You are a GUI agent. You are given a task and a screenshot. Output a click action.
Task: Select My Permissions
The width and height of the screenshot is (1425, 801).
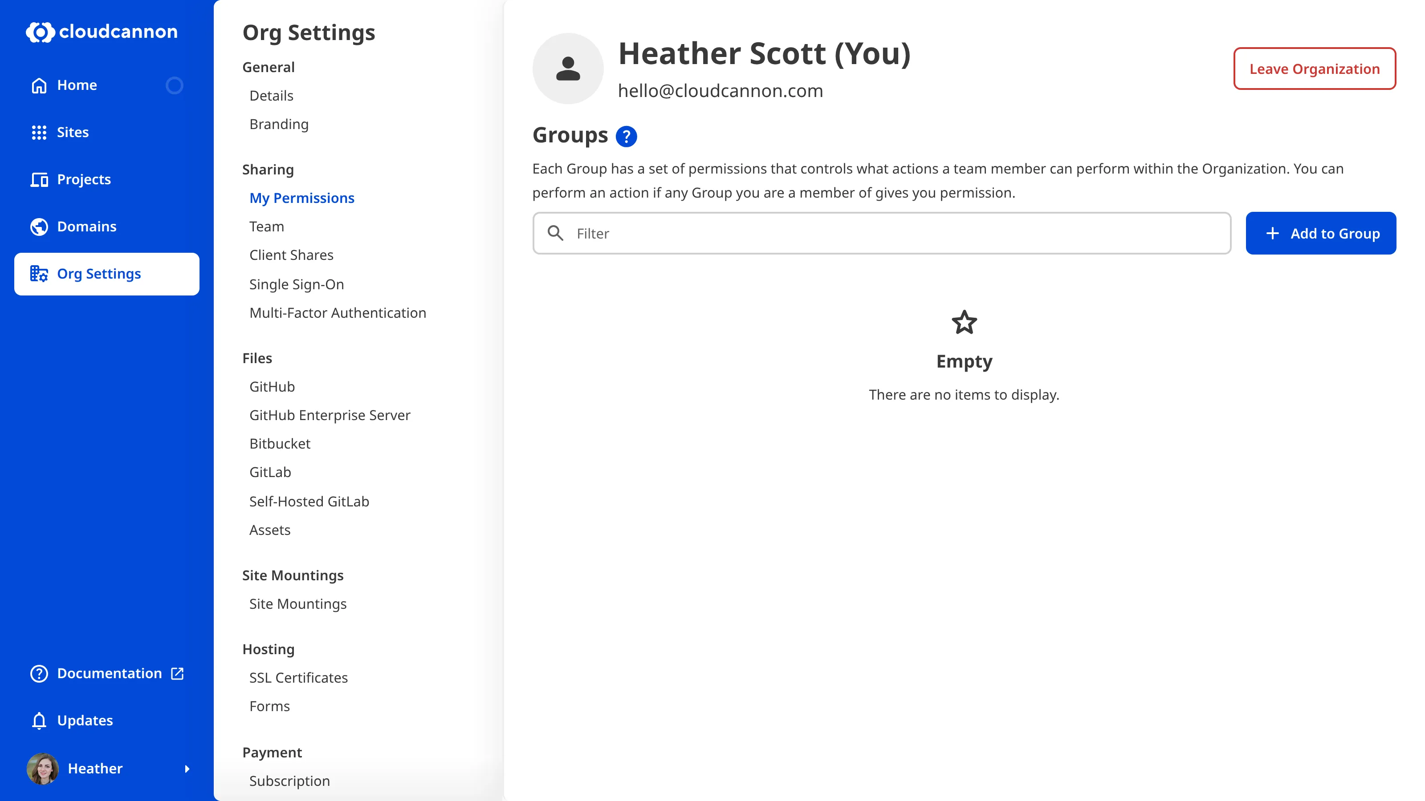click(301, 198)
